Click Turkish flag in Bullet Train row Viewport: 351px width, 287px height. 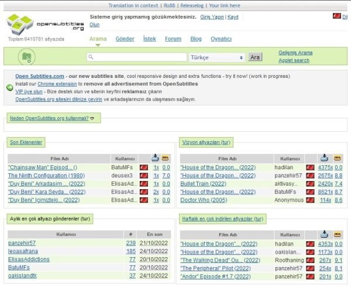pos(310,184)
